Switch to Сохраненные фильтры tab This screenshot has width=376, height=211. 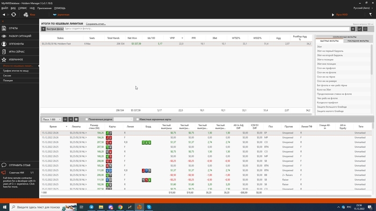344,37
